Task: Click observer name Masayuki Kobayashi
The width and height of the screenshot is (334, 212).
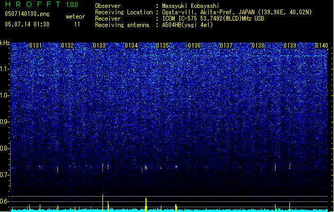Action: [191, 6]
